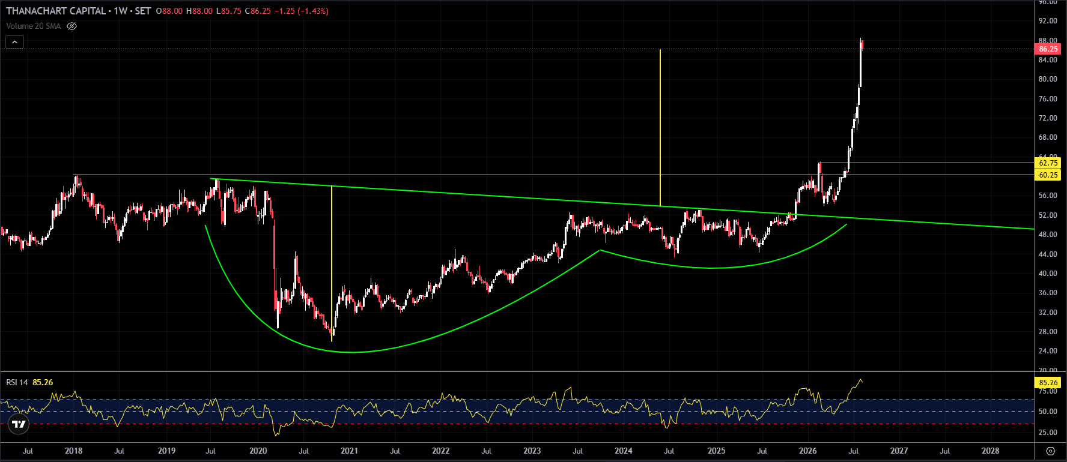Click the Open value O88.00 in the legend
The image size is (1067, 462).
coord(169,11)
